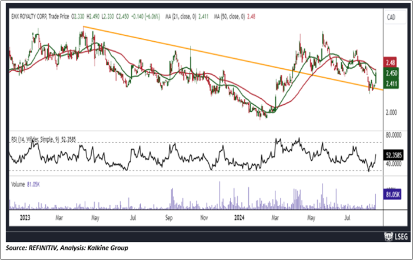Click the green 2.450 price tag
413x260 pixels.
tap(391, 73)
